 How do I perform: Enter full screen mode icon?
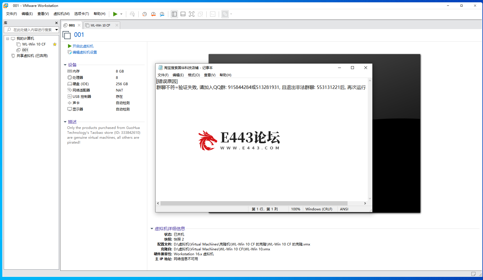pos(192,14)
